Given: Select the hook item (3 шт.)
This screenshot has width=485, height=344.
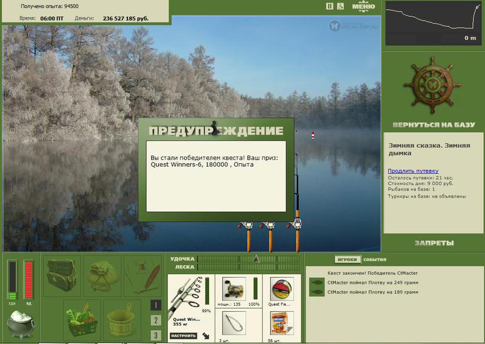Looking at the screenshot, I should (234, 323).
